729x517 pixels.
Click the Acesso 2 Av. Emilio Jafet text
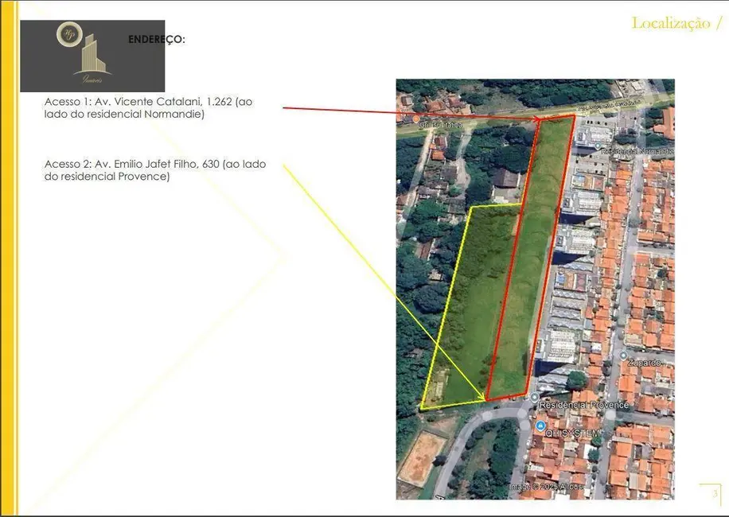(155, 169)
